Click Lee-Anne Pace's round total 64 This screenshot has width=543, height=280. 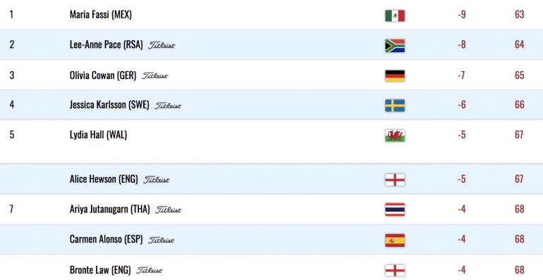point(520,44)
